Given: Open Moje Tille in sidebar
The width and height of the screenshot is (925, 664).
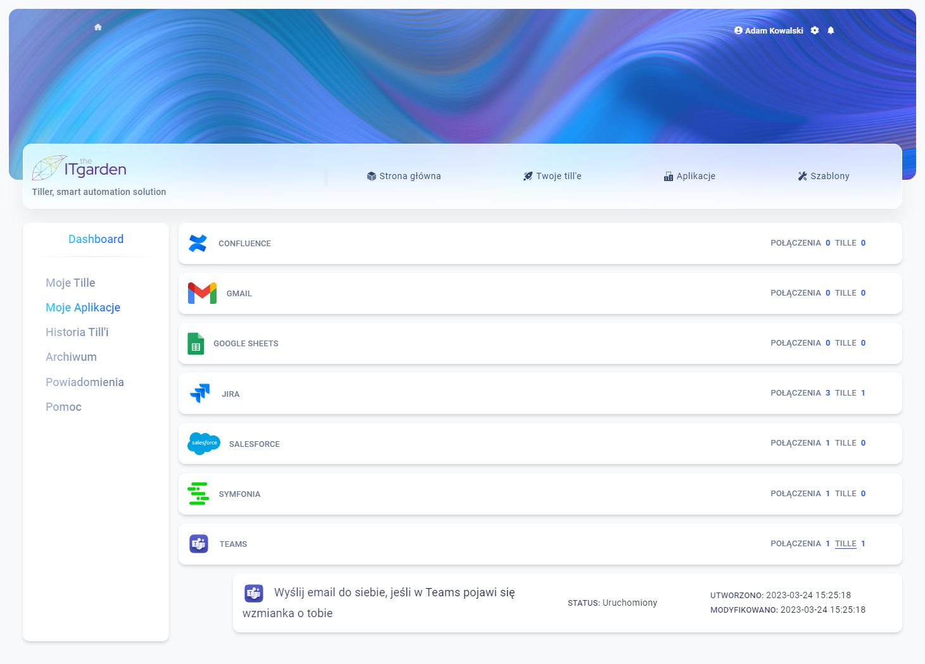Looking at the screenshot, I should [70, 283].
